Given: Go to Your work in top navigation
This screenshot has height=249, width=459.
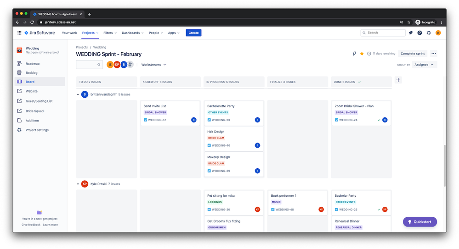Looking at the screenshot, I should click(x=69, y=33).
